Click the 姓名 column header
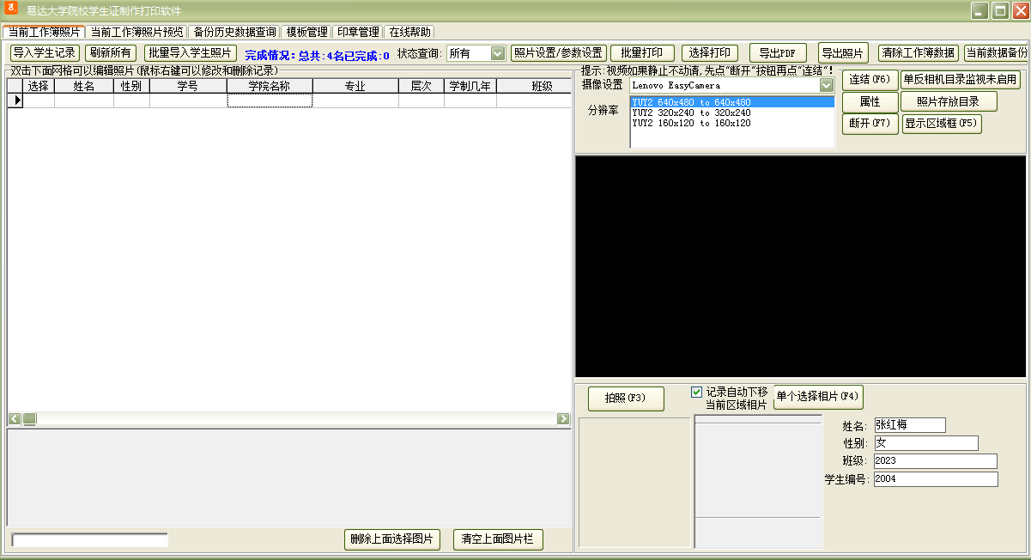 tap(84, 87)
